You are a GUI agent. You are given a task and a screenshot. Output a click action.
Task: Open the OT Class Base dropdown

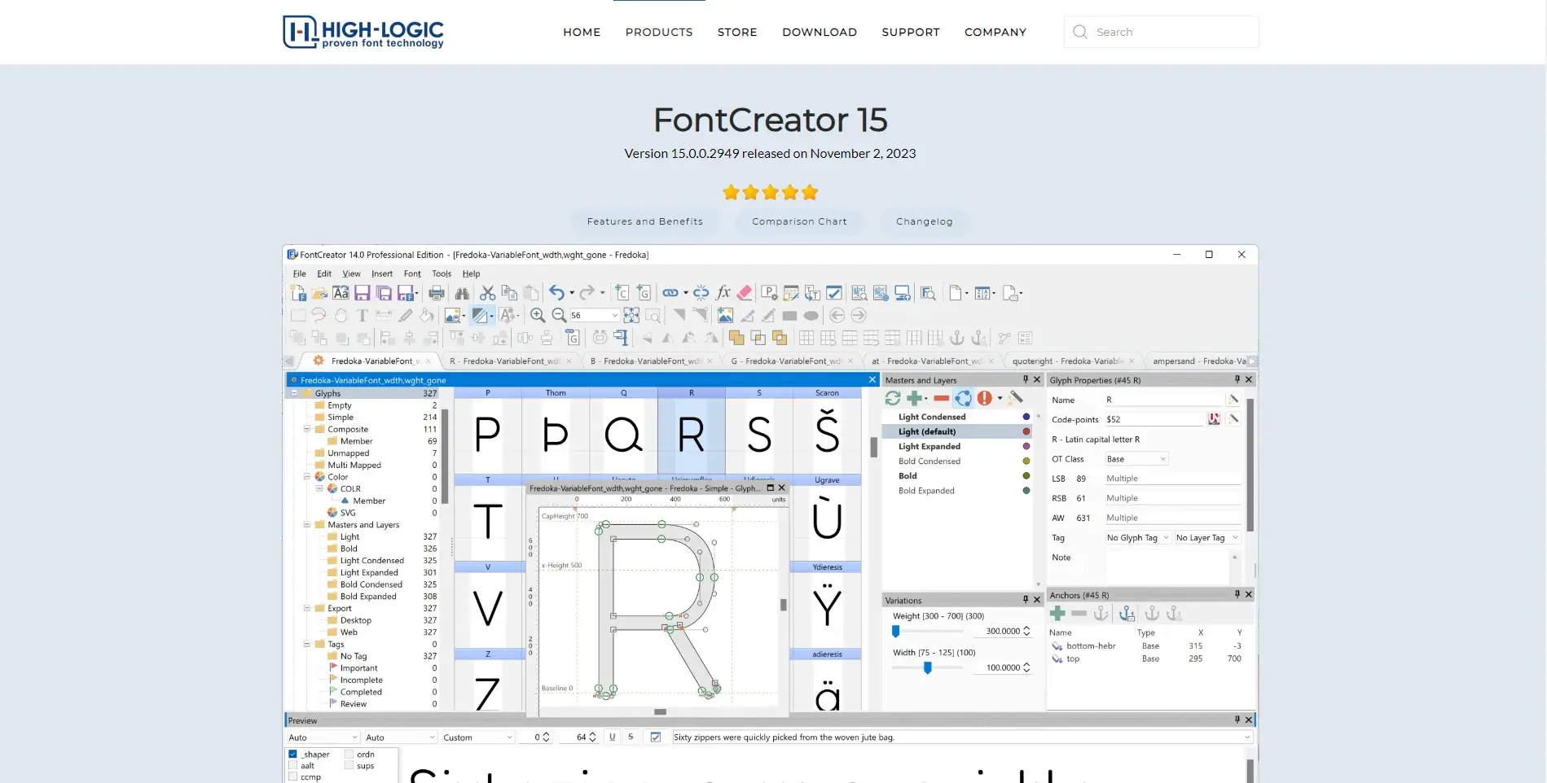[1136, 459]
